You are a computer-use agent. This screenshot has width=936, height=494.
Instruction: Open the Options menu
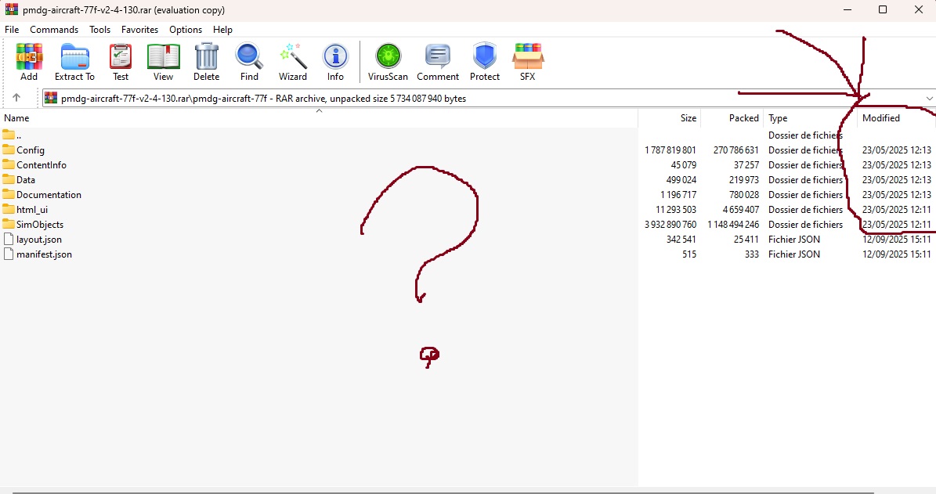186,29
